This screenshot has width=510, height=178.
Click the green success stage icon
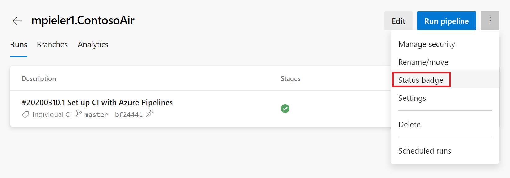[x=285, y=109]
